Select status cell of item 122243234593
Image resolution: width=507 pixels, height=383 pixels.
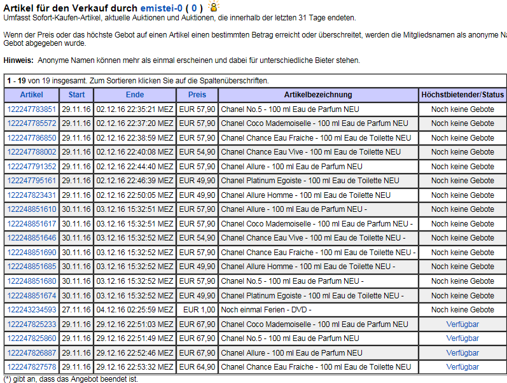coord(462,310)
